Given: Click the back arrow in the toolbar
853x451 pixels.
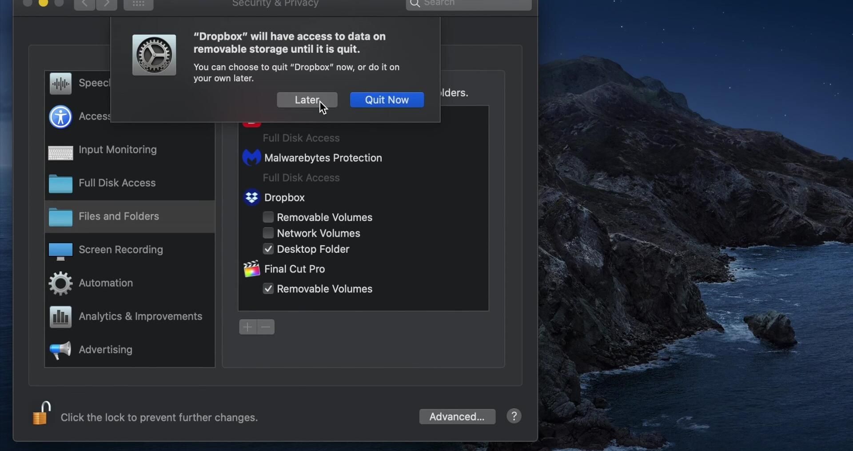Looking at the screenshot, I should [84, 4].
